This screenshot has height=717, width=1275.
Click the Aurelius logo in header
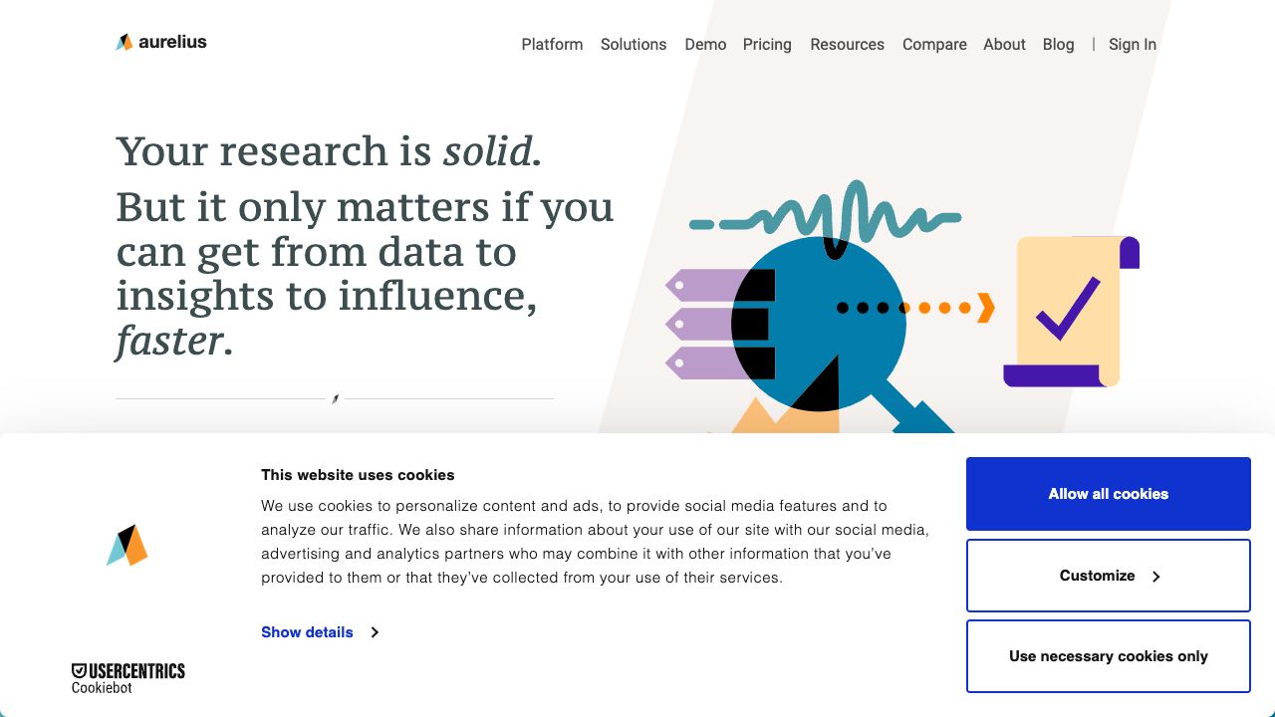(x=161, y=42)
